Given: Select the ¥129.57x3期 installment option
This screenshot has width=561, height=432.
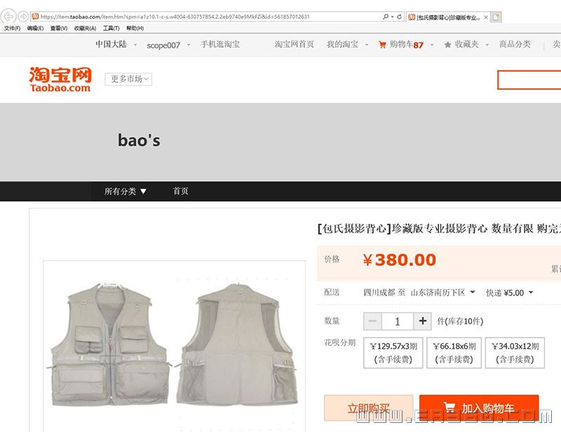Looking at the screenshot, I should coord(393,353).
